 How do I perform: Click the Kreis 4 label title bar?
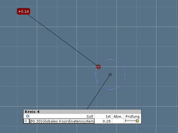click(82, 112)
